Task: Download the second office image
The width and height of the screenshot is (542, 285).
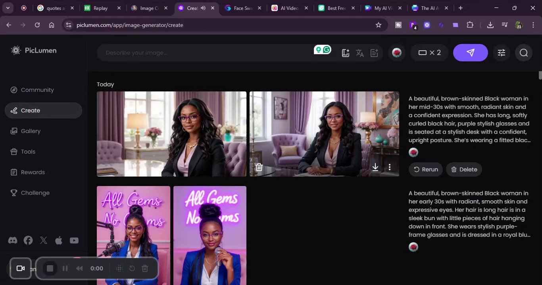Action: coord(375,167)
